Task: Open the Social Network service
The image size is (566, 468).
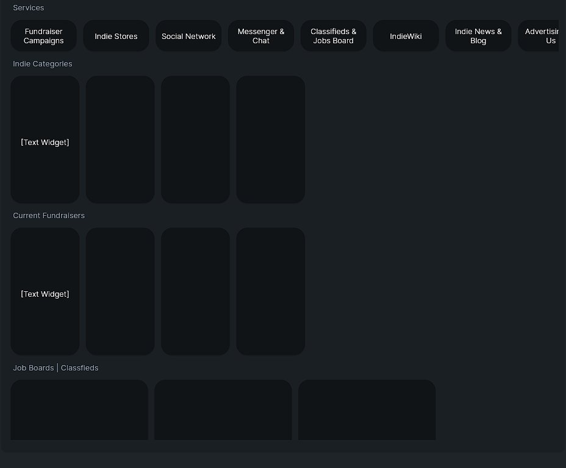Action: pyautogui.click(x=188, y=36)
